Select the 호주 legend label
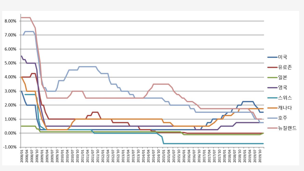Screen dimensions: 304x171 click(x=282, y=118)
